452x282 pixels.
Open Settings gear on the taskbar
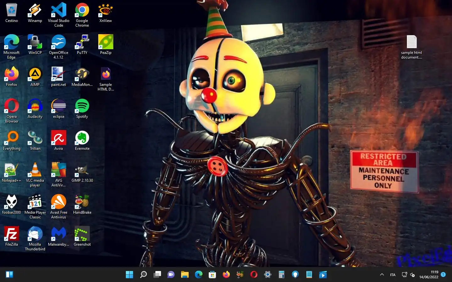pos(267,275)
